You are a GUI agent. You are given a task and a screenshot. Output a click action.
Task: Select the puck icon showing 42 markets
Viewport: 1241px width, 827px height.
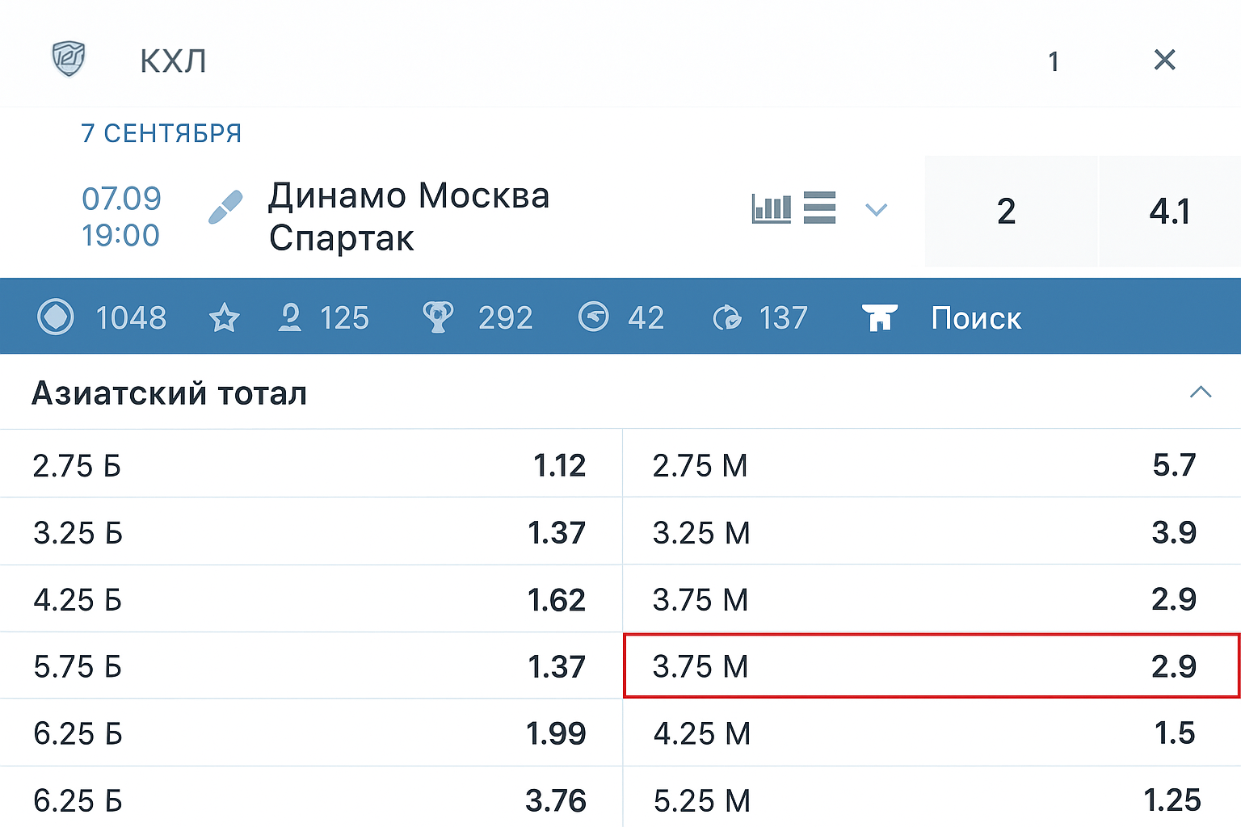[x=622, y=317]
